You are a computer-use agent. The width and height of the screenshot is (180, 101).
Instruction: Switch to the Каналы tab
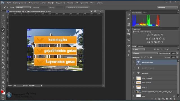[x=141, y=46]
